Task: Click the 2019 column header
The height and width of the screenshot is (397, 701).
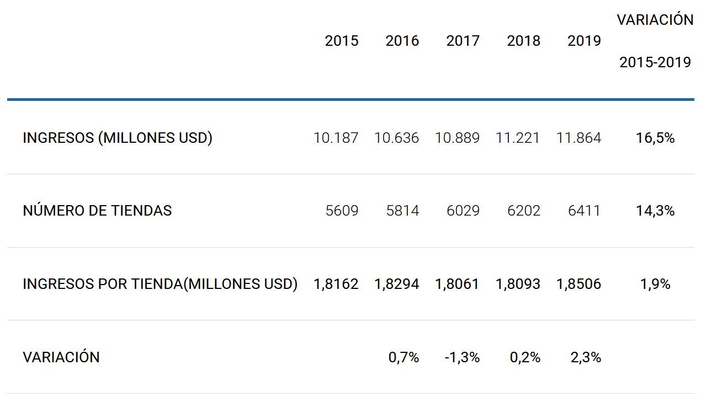Action: click(584, 41)
